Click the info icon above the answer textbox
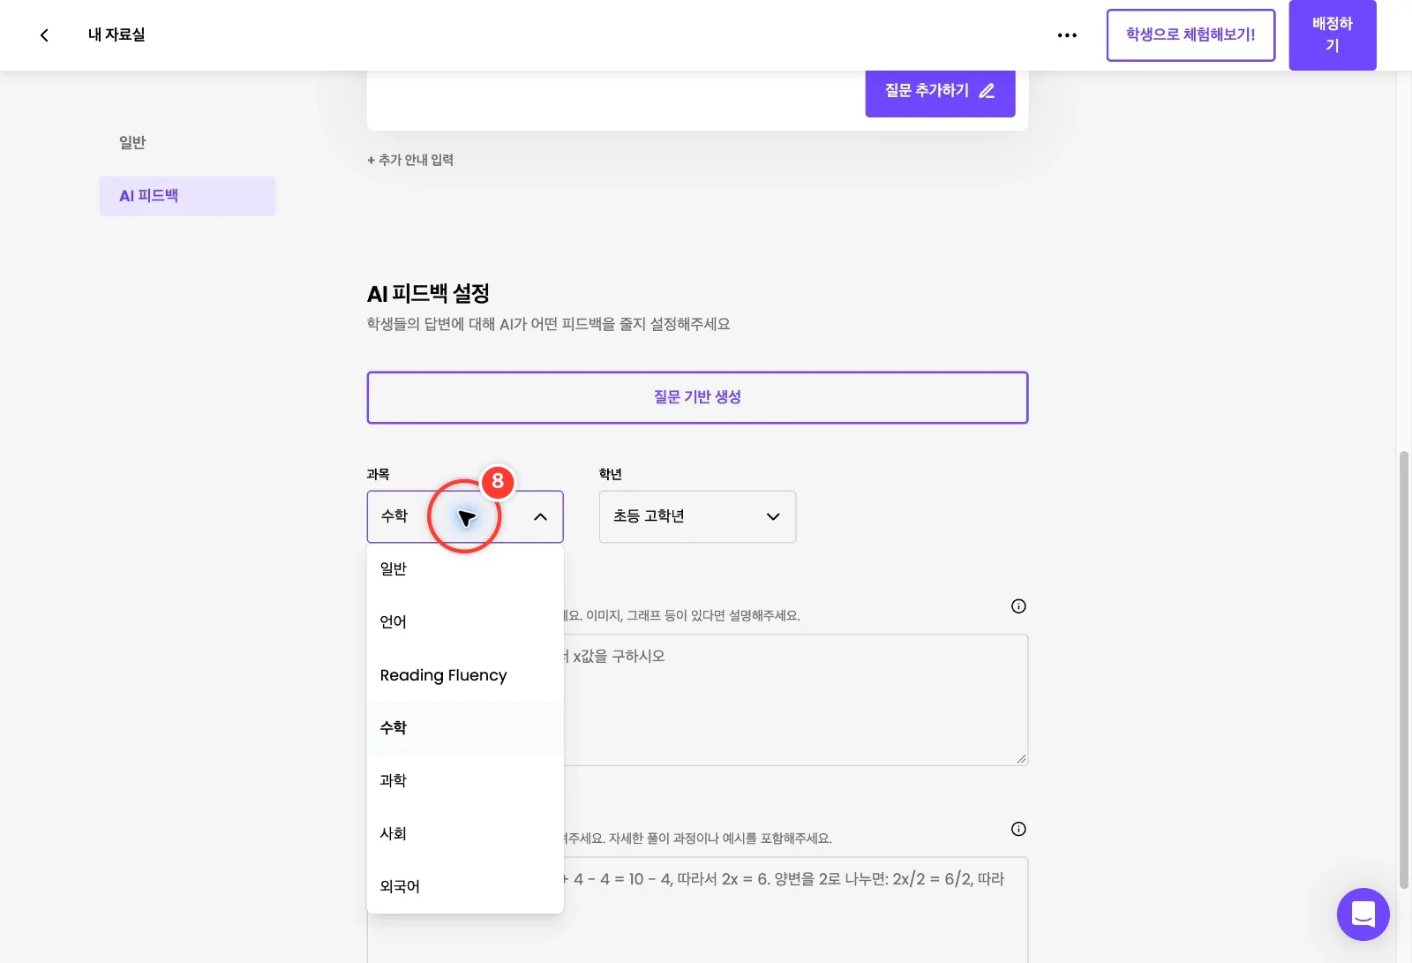This screenshot has width=1412, height=963. click(x=1018, y=829)
